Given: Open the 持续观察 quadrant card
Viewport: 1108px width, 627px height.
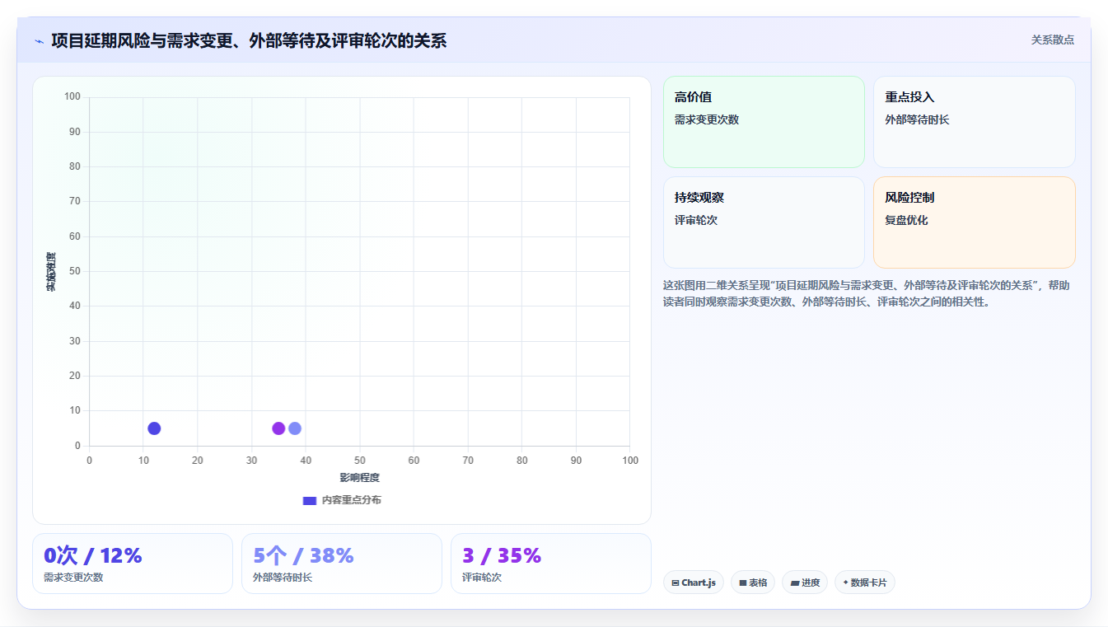Looking at the screenshot, I should [764, 222].
